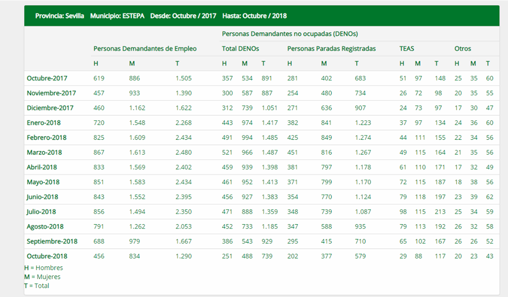The height and width of the screenshot is (297, 508).
Task: Click the 'Personas Paradas Registradas' header
Action: (331, 49)
